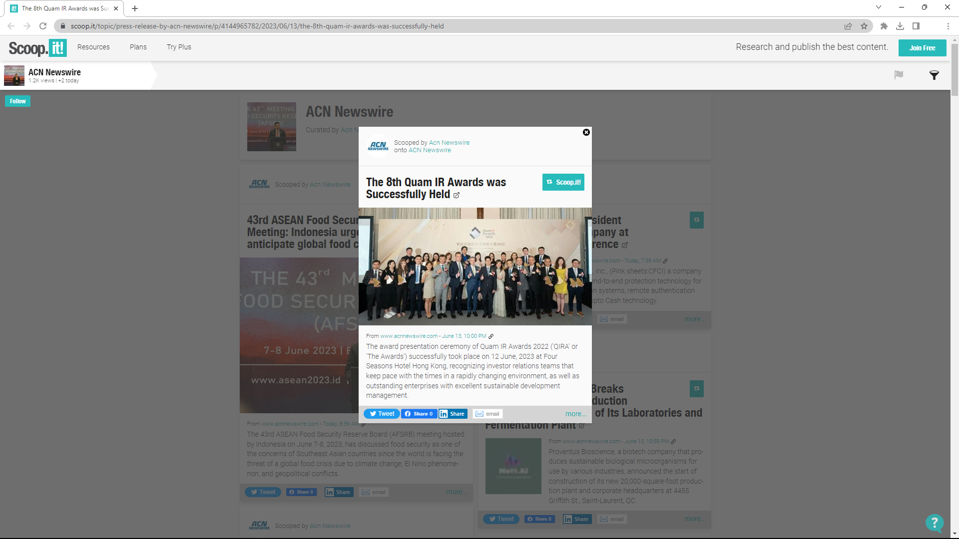Select the 8th Quam IR Awards browser tab

click(65, 8)
